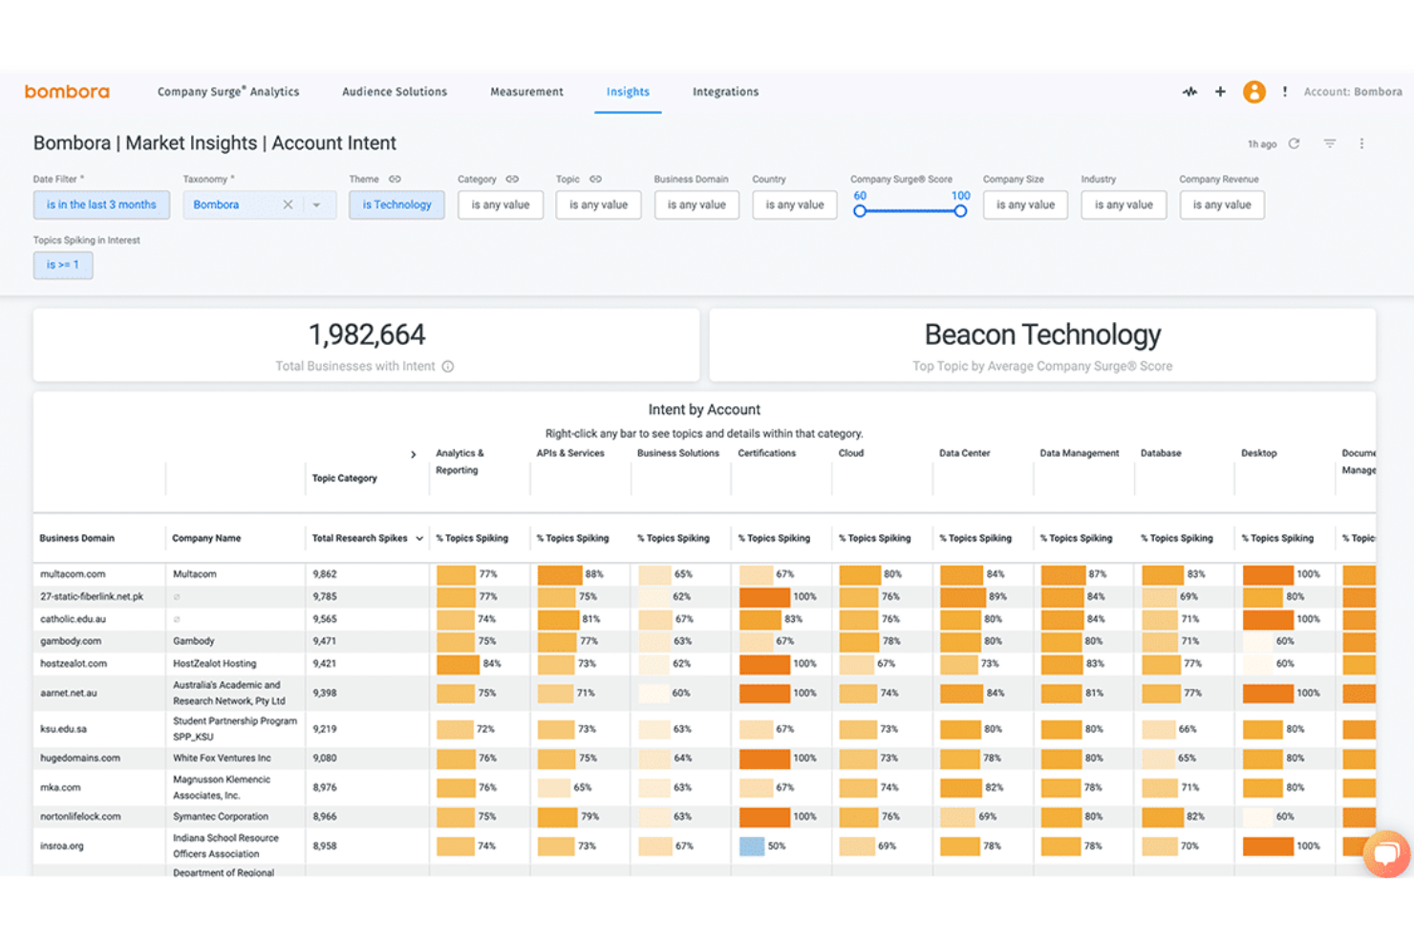Click the exclamation alert icon
This screenshot has width=1414, height=943.
click(1285, 92)
